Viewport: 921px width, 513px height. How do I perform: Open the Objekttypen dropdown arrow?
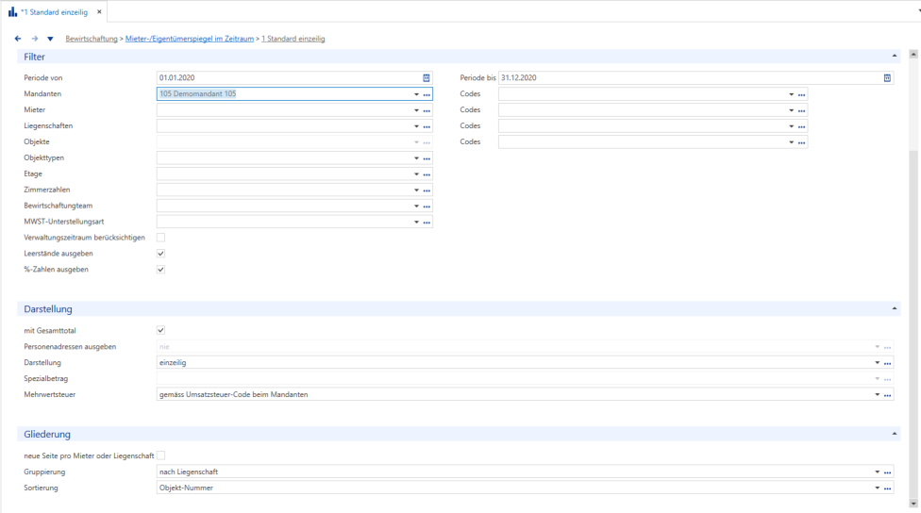coord(416,158)
